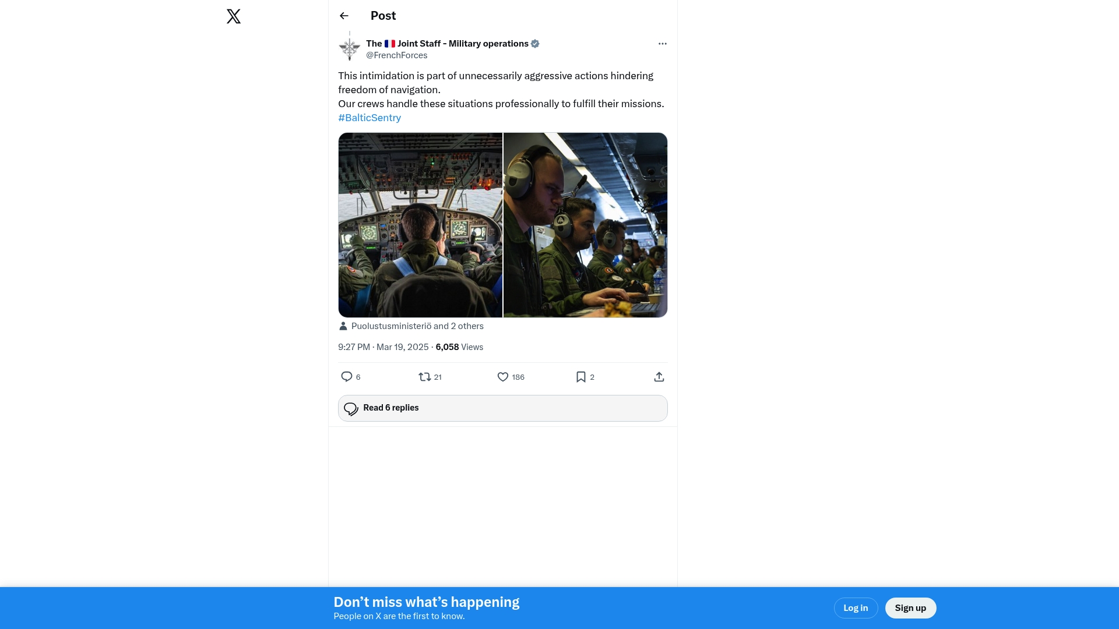Click the Joint Staff account display name
1119x629 pixels.
[x=447, y=44]
